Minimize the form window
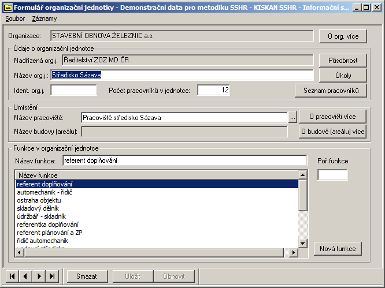Viewport: 385px width, 288px height. coord(357,8)
